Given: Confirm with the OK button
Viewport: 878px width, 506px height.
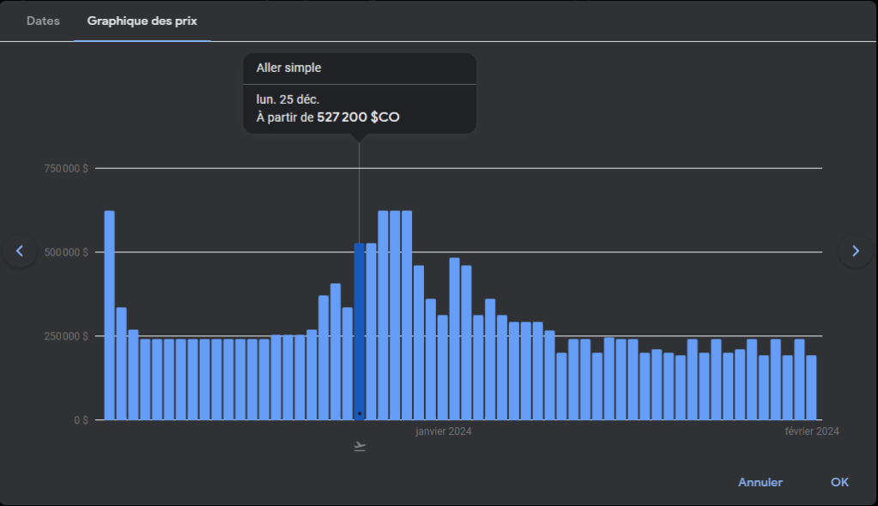Looking at the screenshot, I should pyautogui.click(x=839, y=482).
